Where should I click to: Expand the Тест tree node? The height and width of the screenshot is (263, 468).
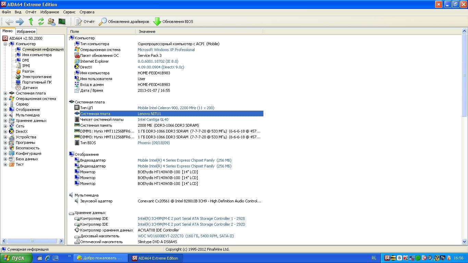[5, 164]
